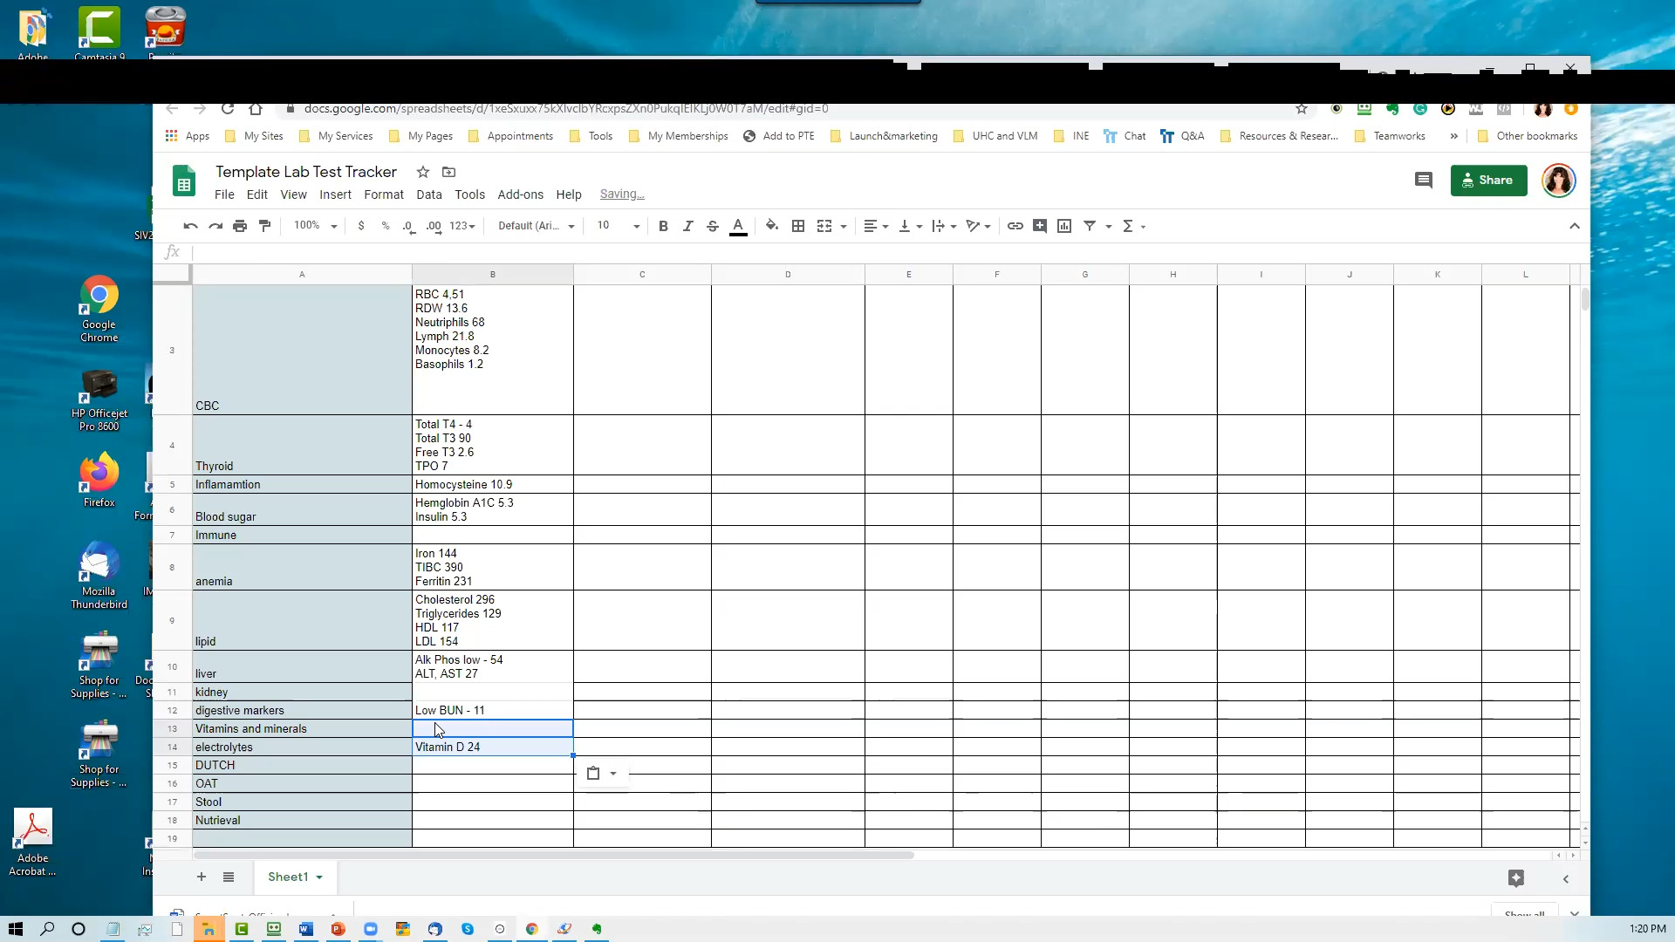Open the Google account avatar
This screenshot has width=1675, height=942.
(x=1558, y=181)
